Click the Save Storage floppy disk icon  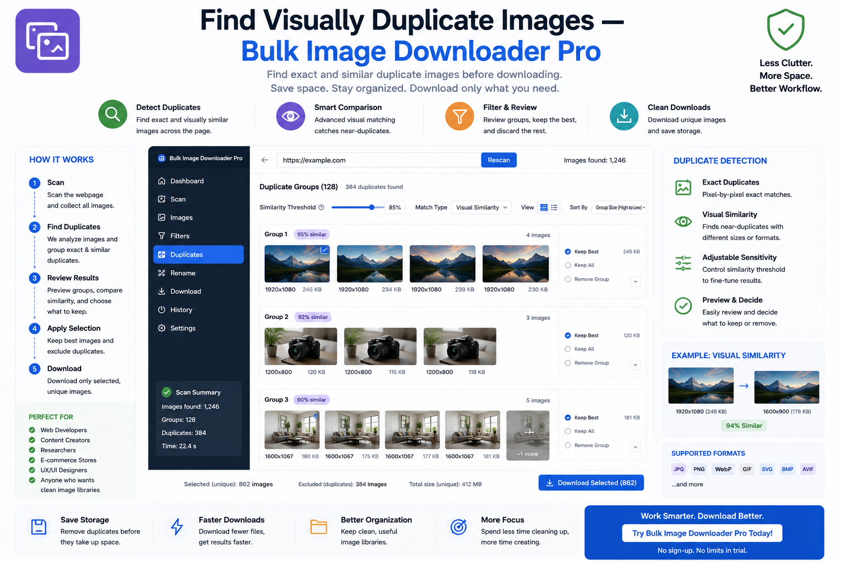tap(39, 527)
